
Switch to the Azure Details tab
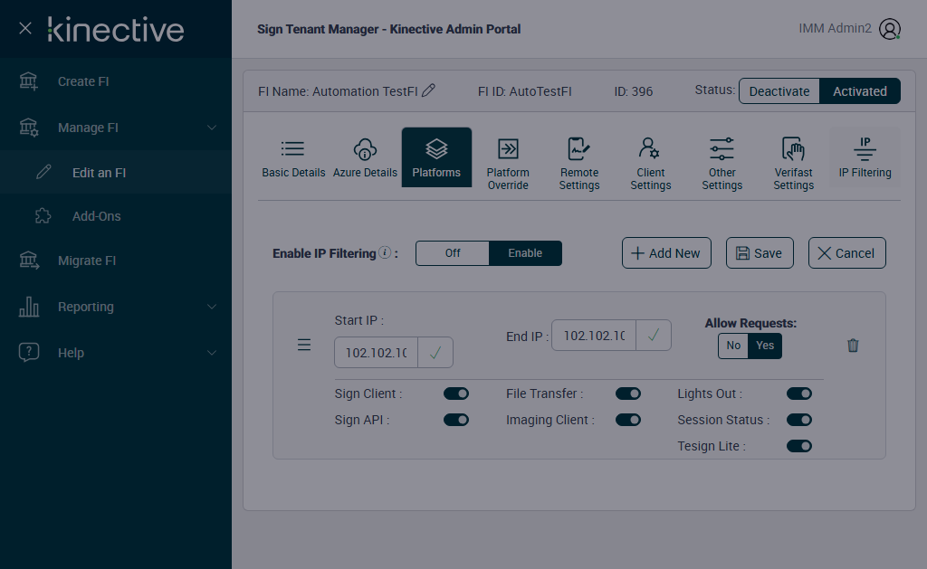click(x=365, y=157)
